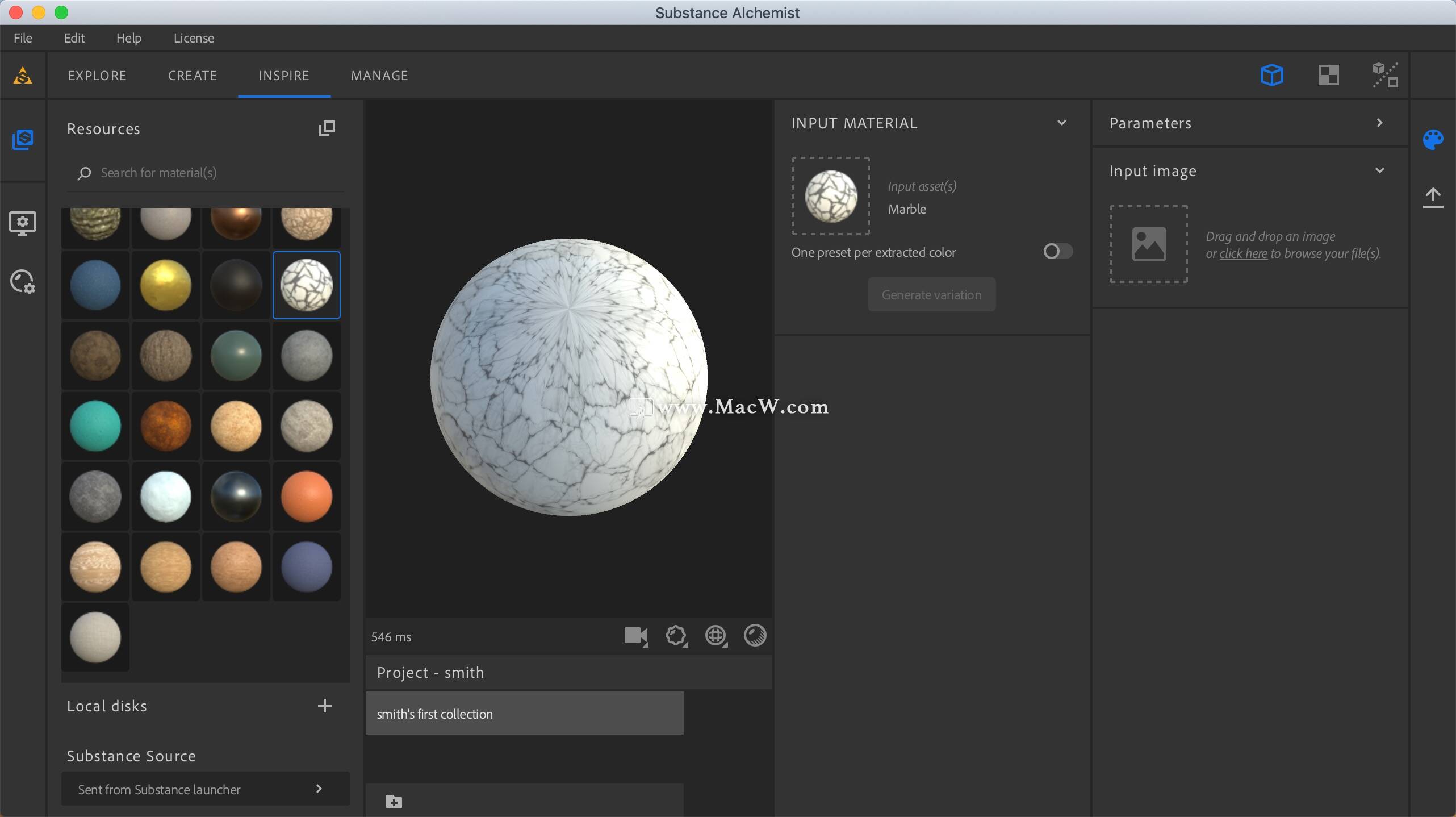
Task: Click the 'click here' browse link
Action: click(x=1243, y=253)
